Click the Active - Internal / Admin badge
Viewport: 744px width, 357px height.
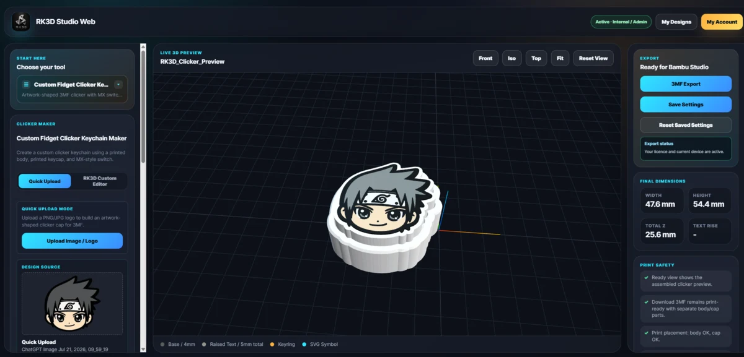[x=621, y=22]
